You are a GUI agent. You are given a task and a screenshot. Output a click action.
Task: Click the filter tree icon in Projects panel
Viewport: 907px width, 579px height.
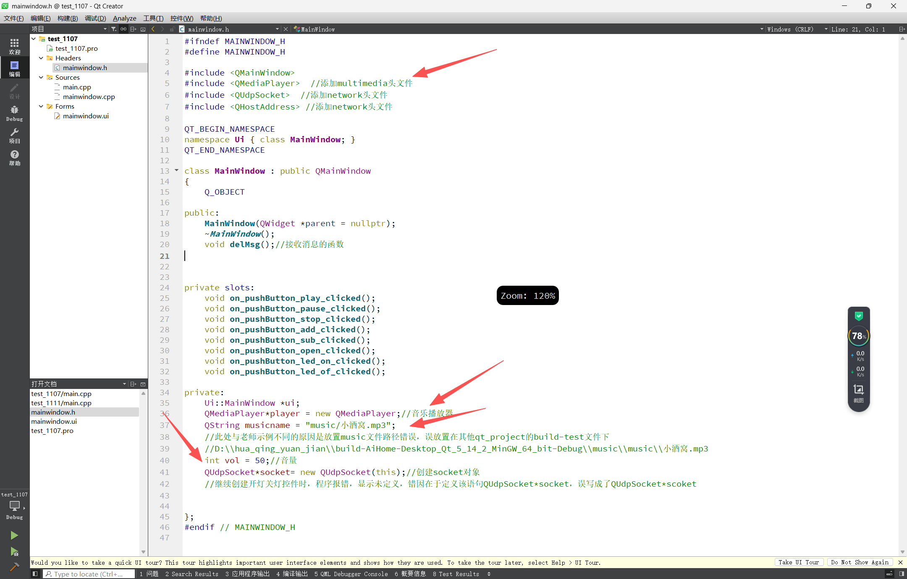click(114, 29)
